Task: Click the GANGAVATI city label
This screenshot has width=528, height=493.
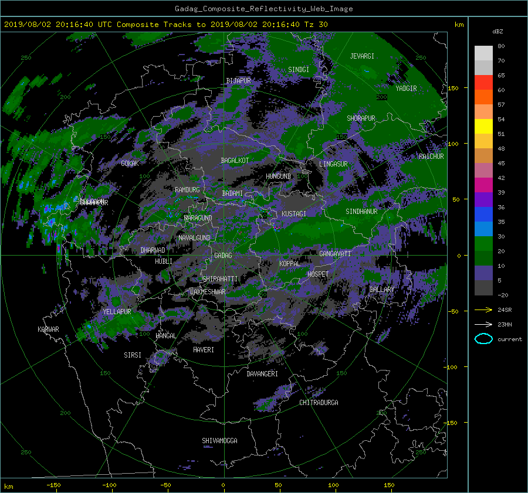Action: [x=335, y=254]
